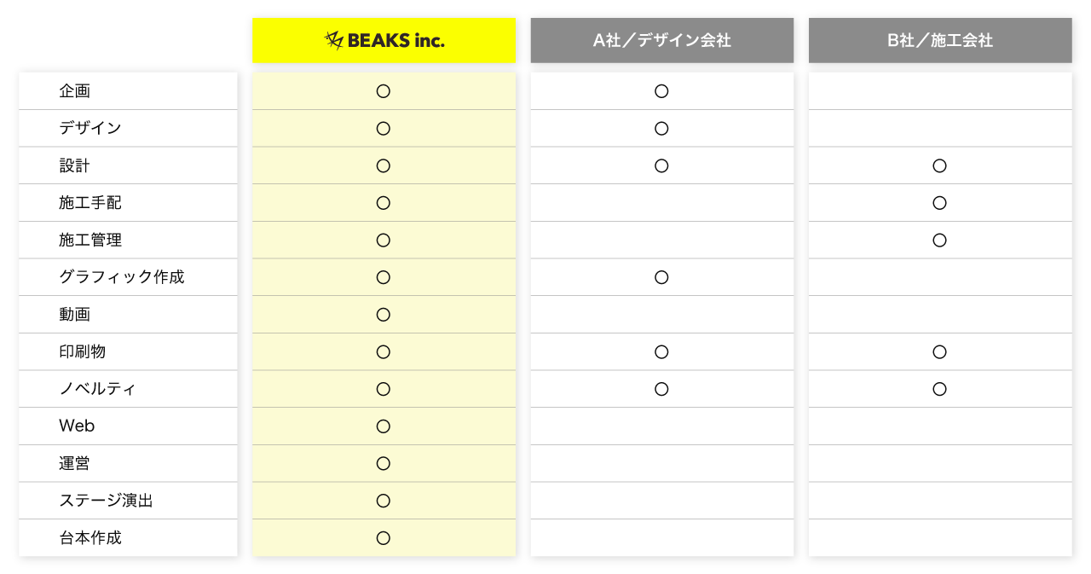Click BEAKS circle mark for 企画
Screen dimensions: 1091x574
(384, 91)
